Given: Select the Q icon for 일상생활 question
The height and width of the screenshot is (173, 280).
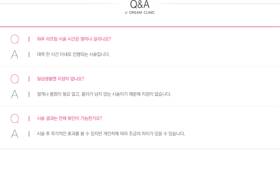Looking at the screenshot, I should pyautogui.click(x=15, y=79).
